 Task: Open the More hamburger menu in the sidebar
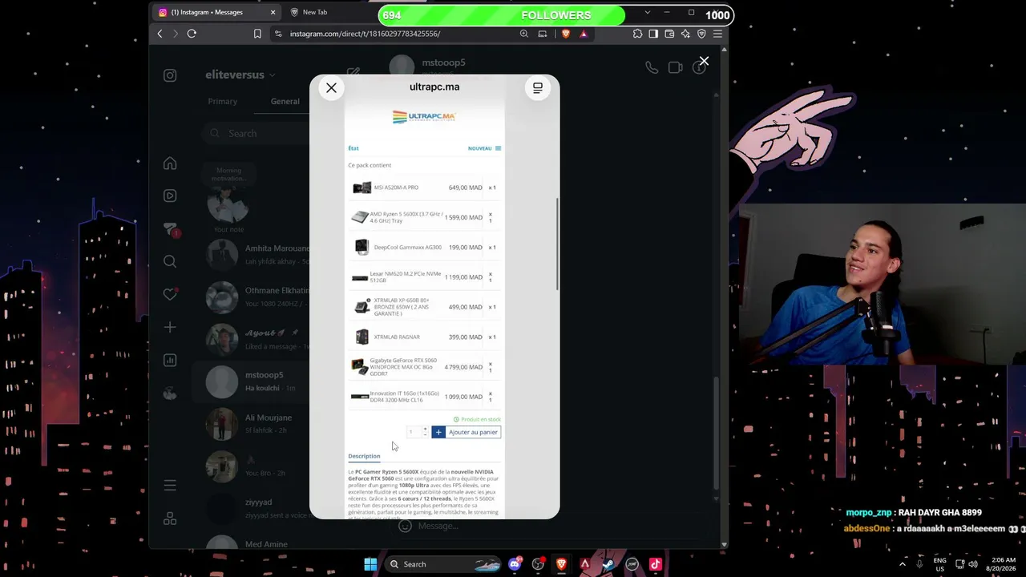click(170, 485)
